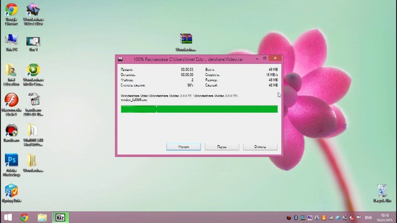Select the Wondershare Video Editor desktop shortcut
This screenshot has height=223, width=397.
[x=33, y=14]
